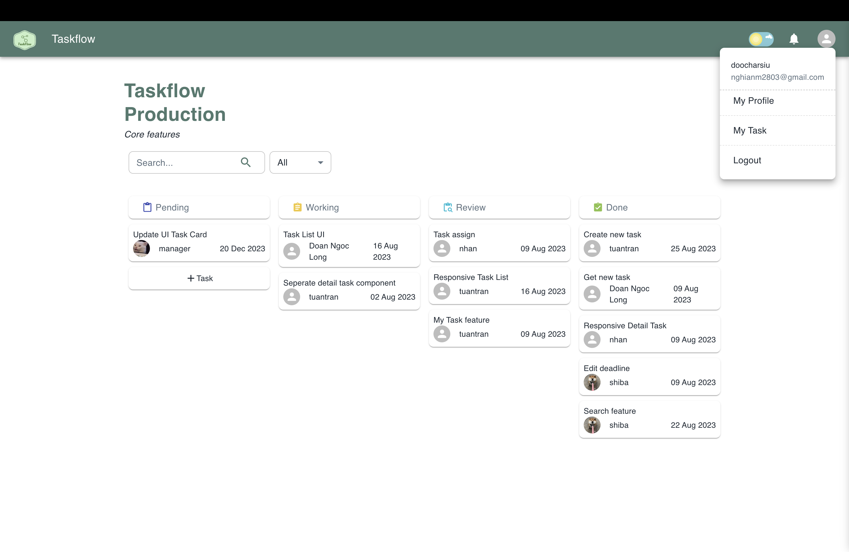This screenshot has height=552, width=849.
Task: Click avatar on Create new task card
Action: (592, 248)
